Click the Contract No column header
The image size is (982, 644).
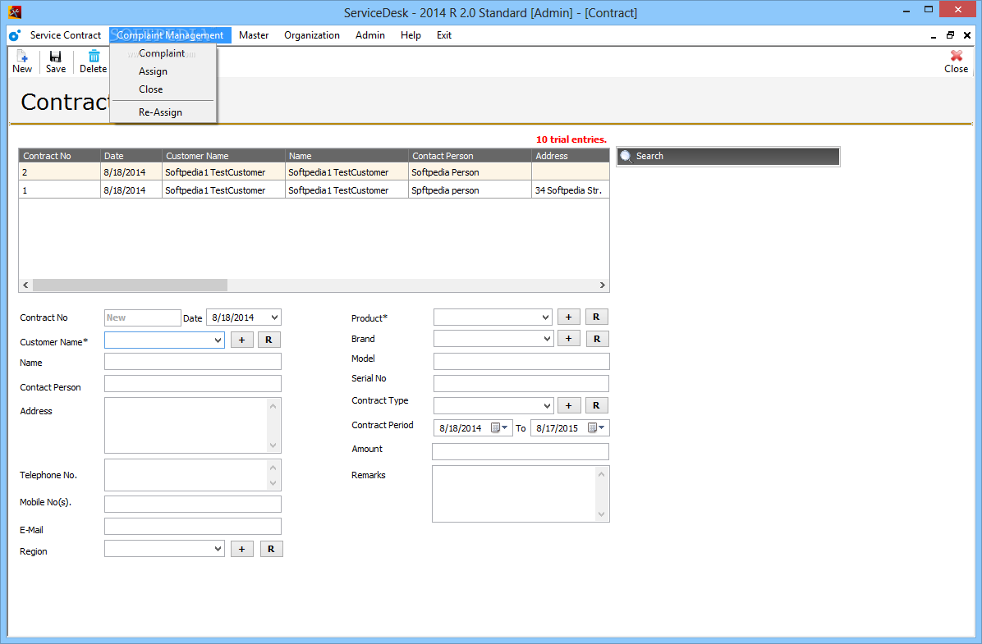pos(59,156)
